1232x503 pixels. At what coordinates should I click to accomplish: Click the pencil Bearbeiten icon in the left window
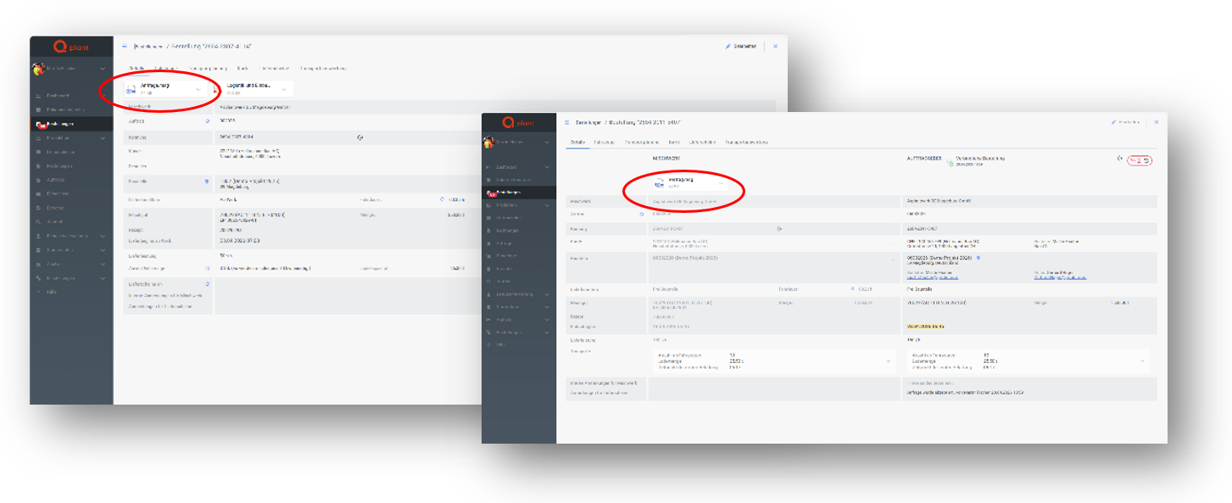click(727, 46)
